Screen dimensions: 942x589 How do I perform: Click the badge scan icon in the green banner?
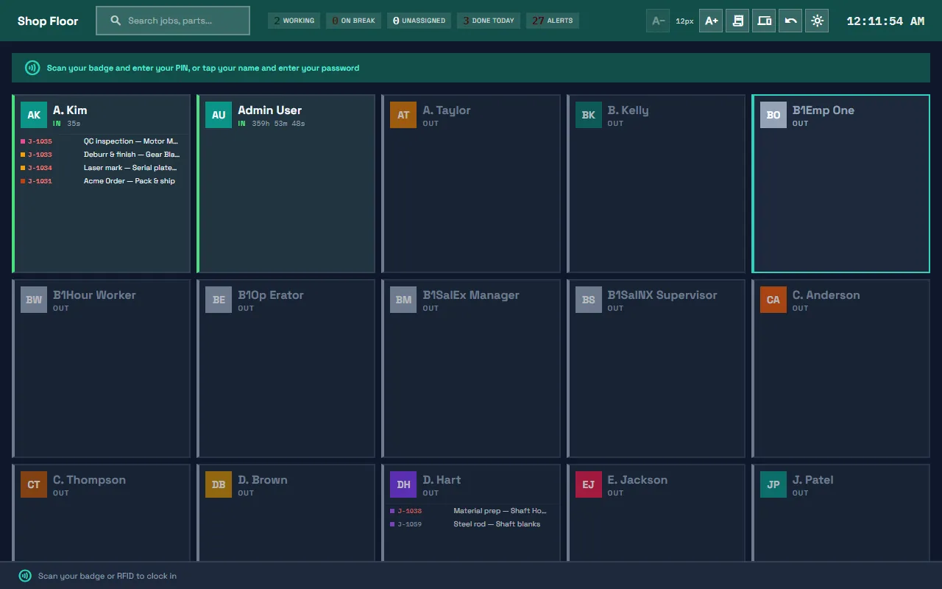[x=32, y=68]
